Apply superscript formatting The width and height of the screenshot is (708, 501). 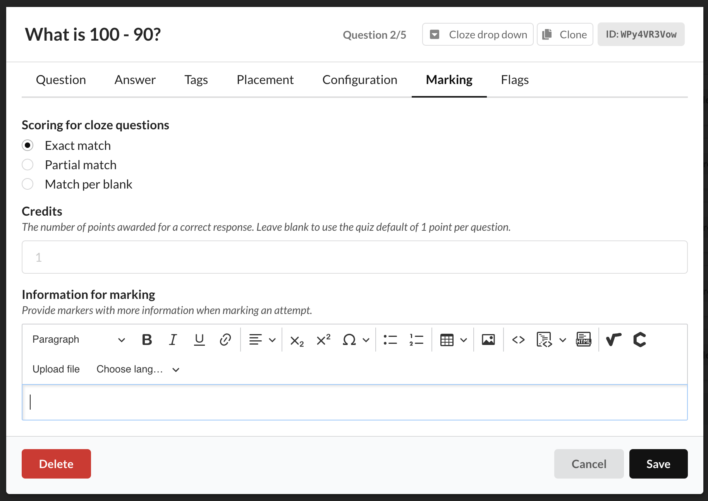pyautogui.click(x=323, y=340)
